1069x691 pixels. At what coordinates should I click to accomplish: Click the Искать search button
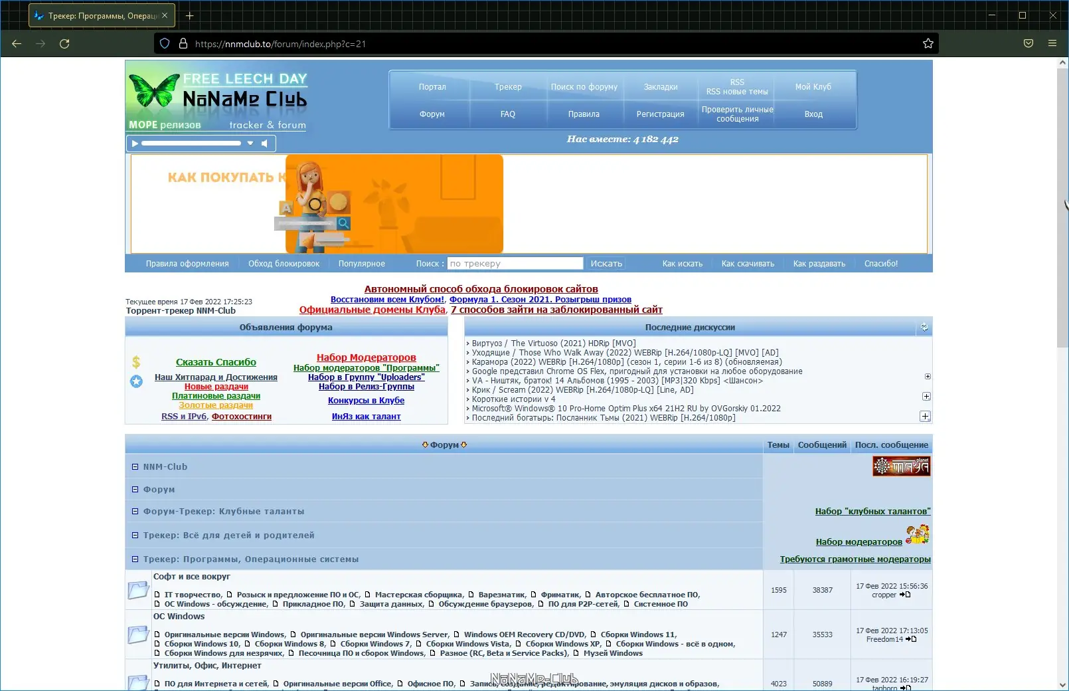coord(606,264)
